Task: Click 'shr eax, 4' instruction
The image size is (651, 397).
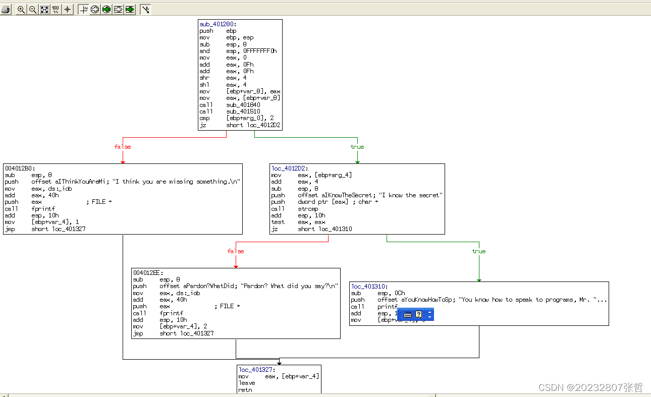Action: [x=223, y=78]
